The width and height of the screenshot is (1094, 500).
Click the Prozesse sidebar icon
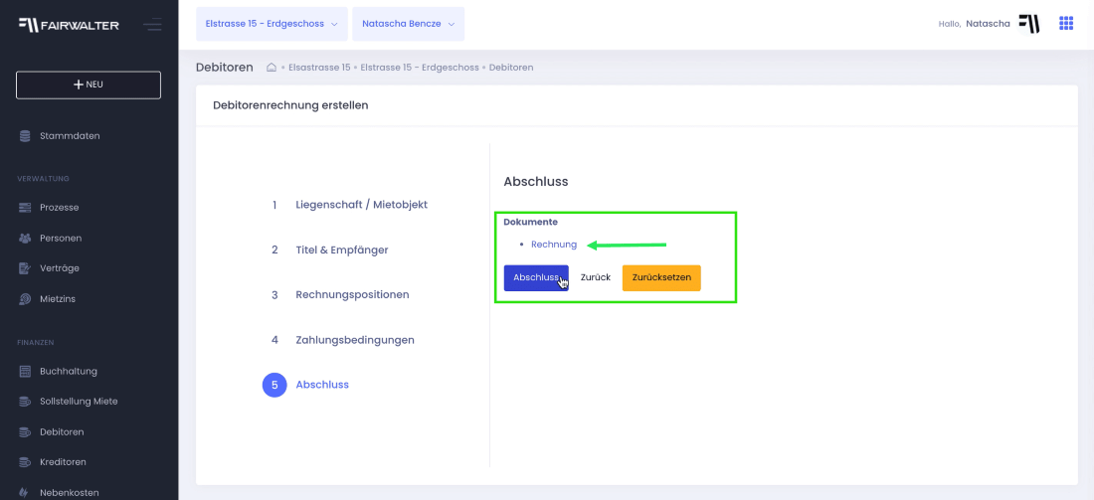25,208
